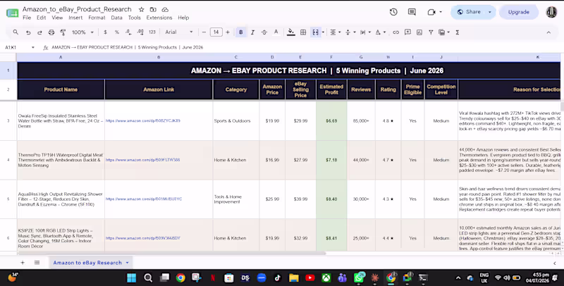Open the Arial font dropdown
564x286 pixels.
point(179,32)
